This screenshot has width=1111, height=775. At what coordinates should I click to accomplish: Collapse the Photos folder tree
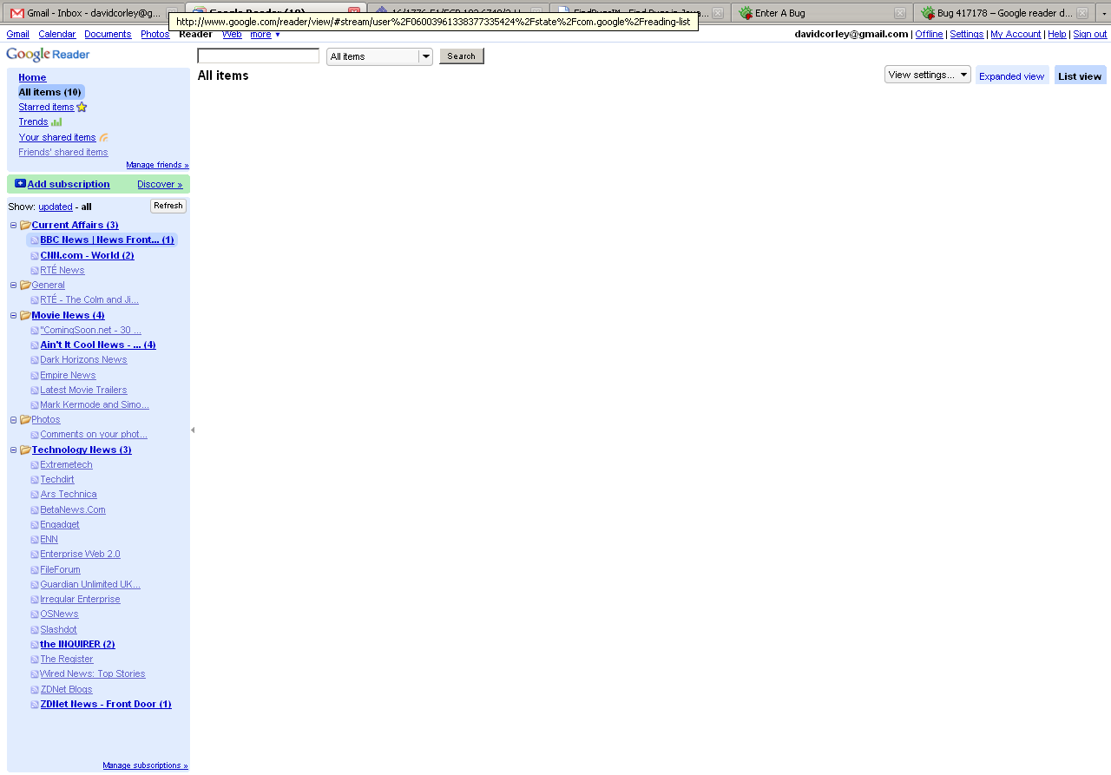point(13,420)
